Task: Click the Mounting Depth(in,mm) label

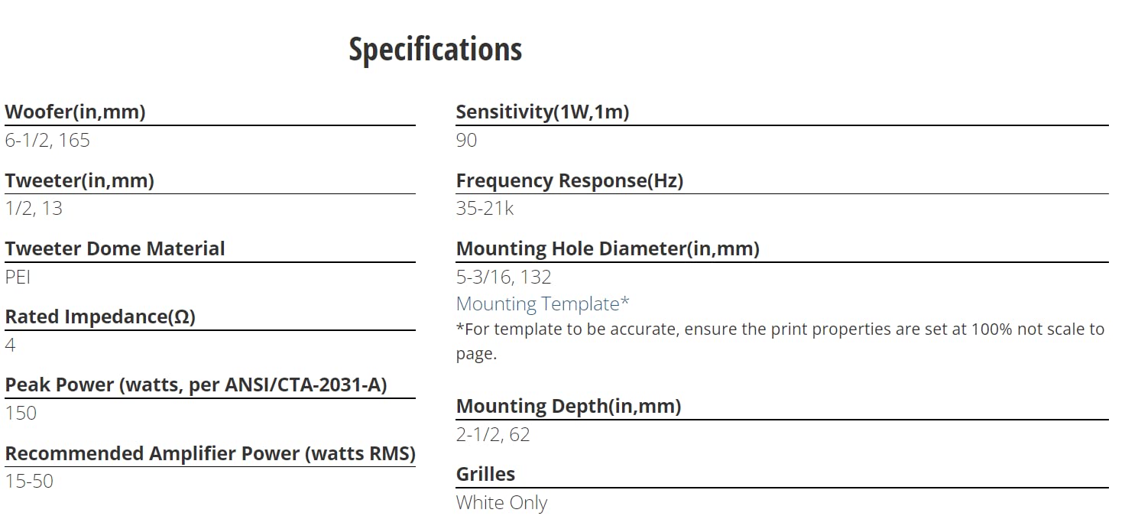Action: (569, 406)
